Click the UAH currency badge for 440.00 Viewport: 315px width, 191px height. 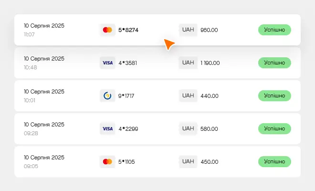(x=188, y=95)
